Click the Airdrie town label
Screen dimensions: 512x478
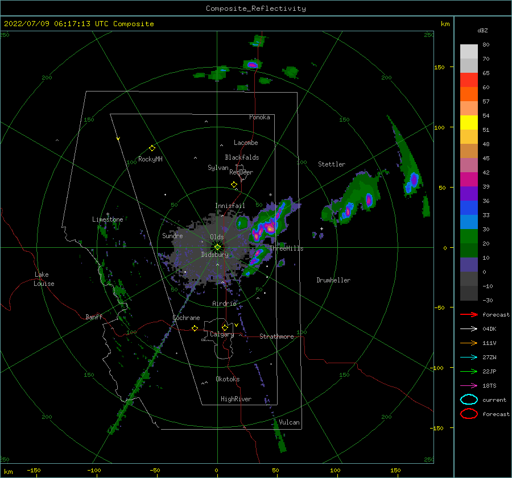224,304
